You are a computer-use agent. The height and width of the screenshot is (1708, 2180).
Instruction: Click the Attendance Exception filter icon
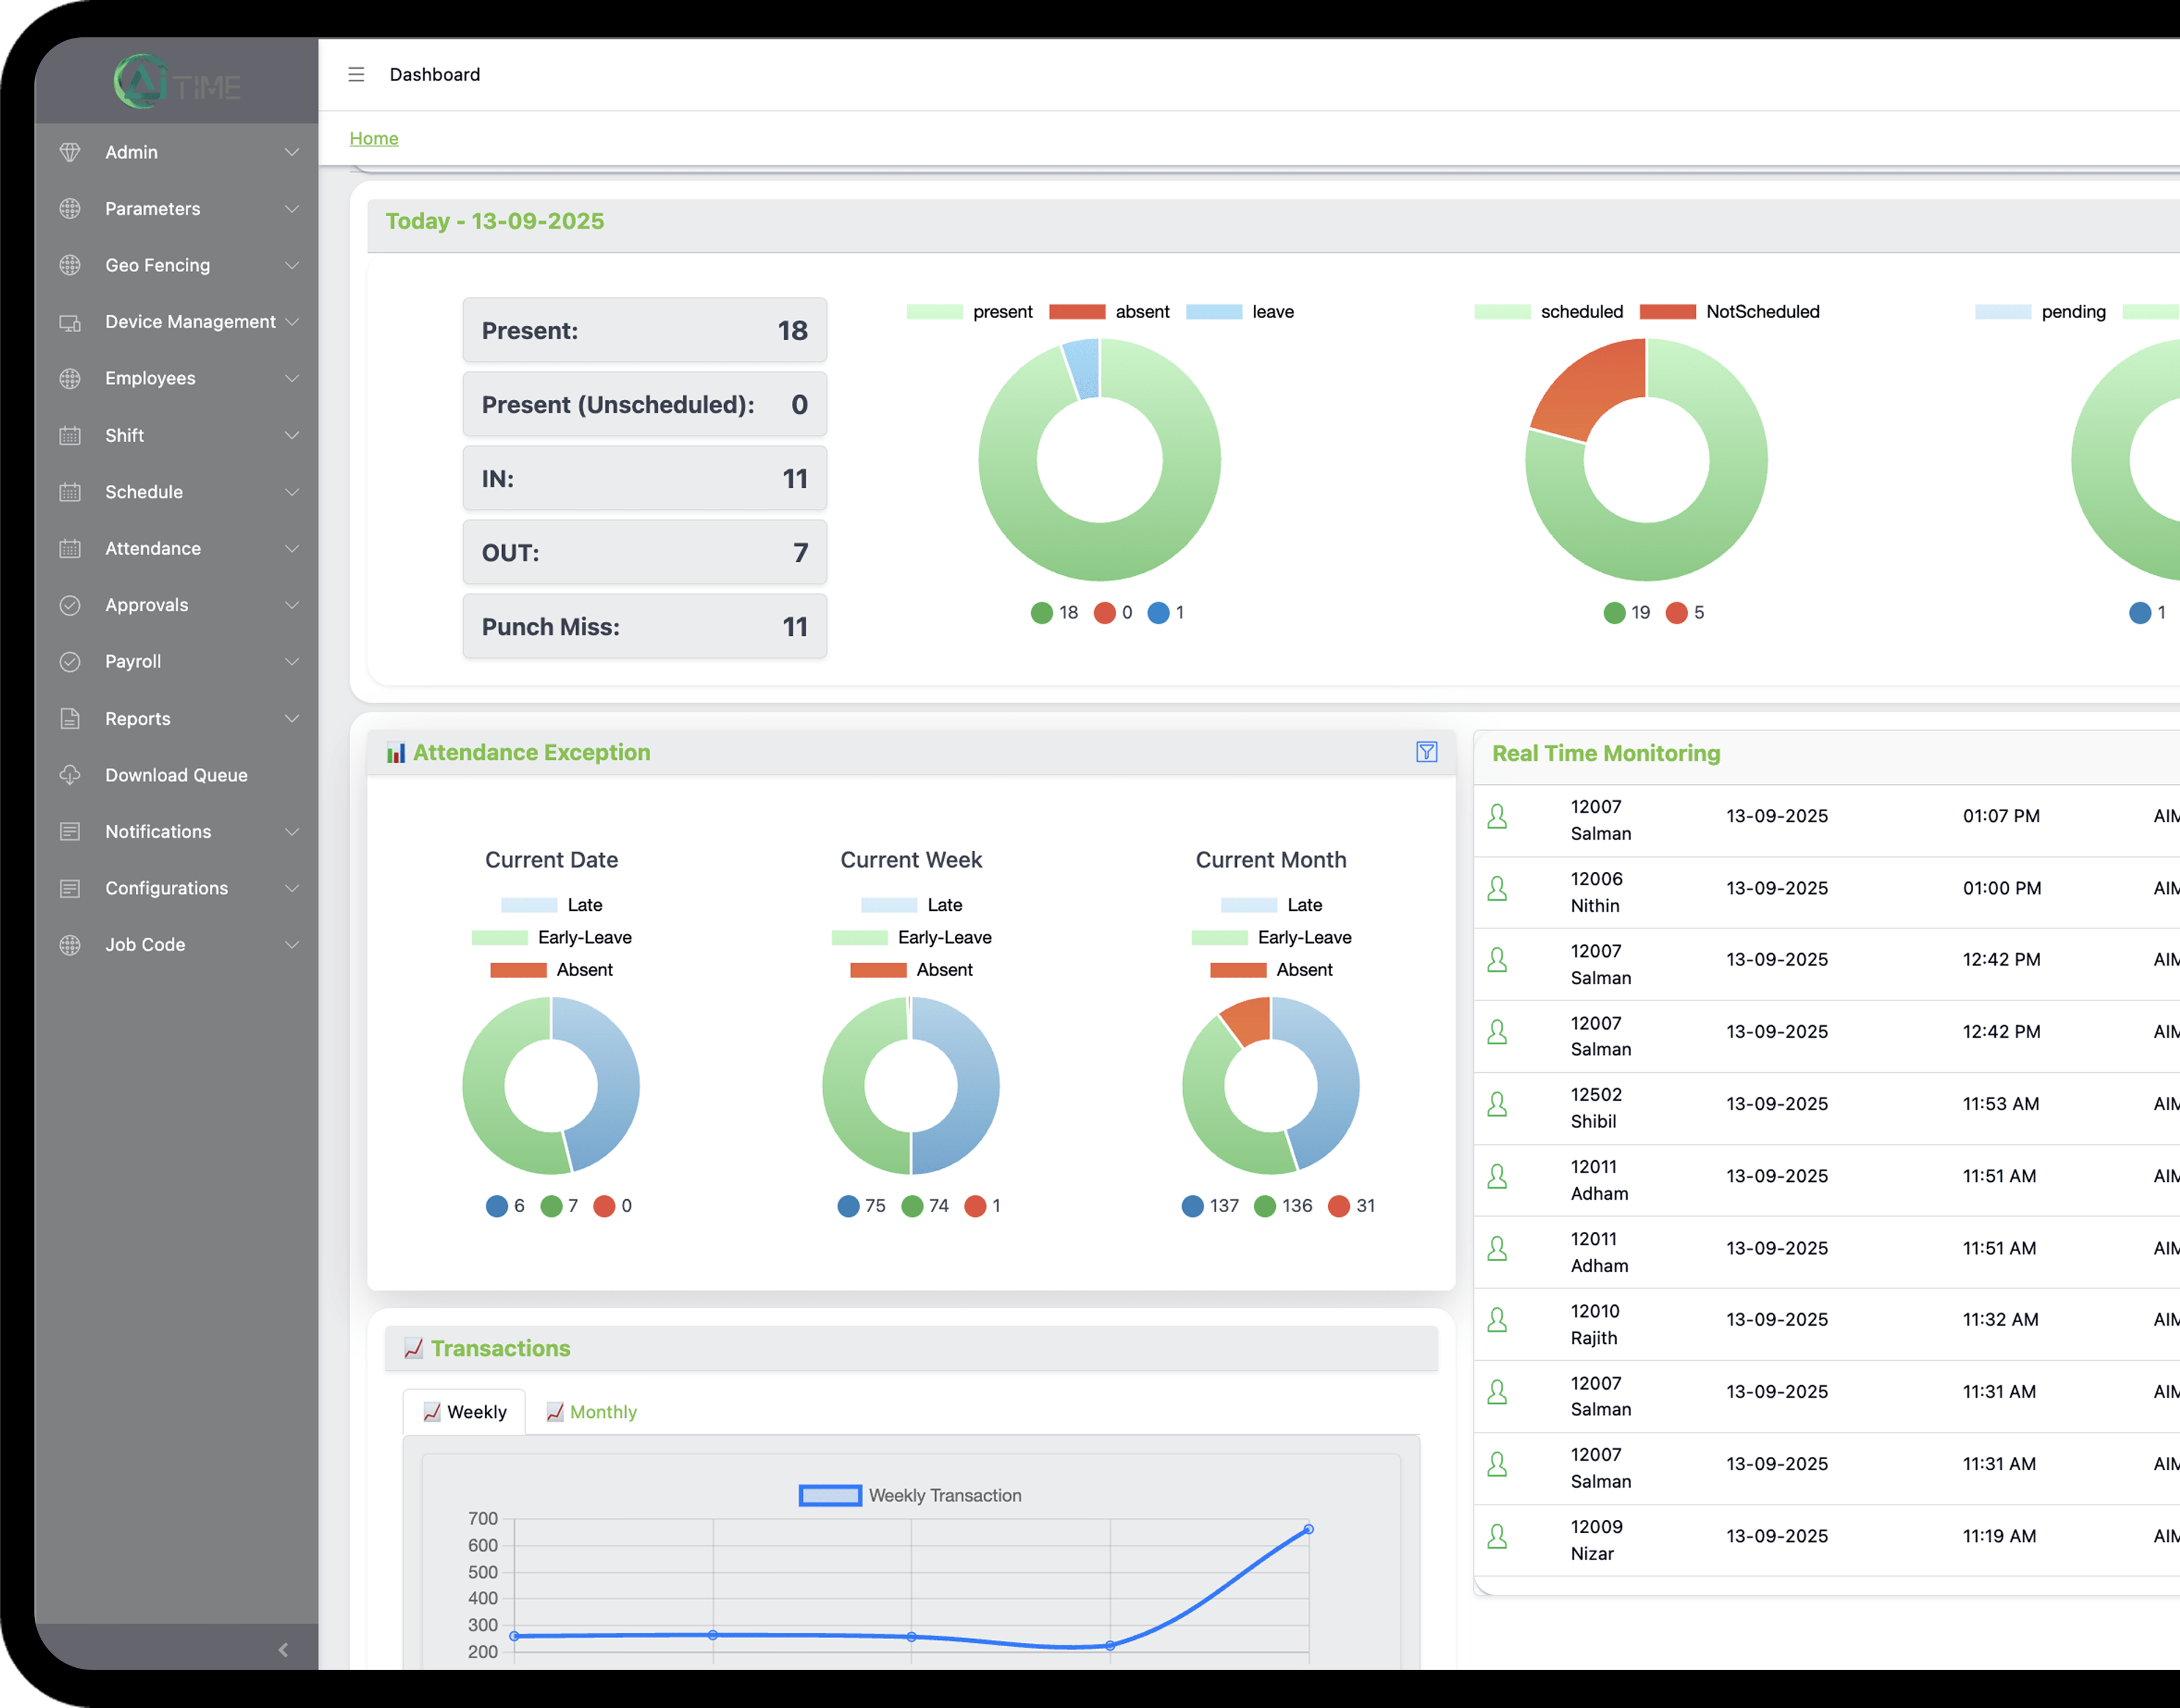(1426, 752)
